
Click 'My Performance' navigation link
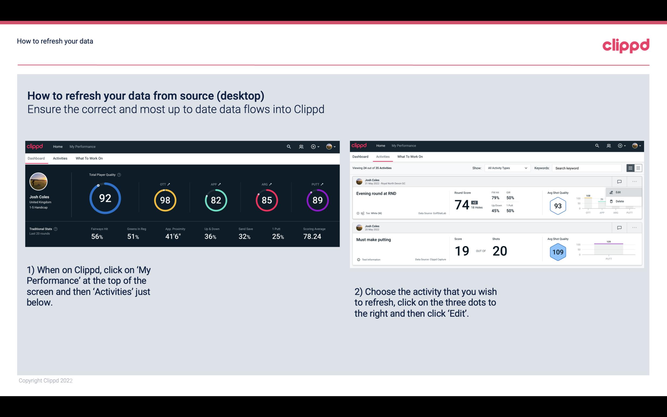(x=82, y=146)
